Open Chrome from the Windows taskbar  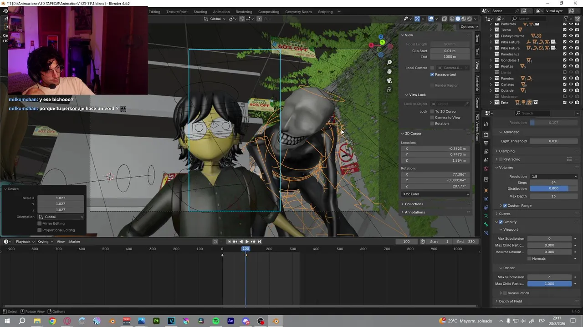[52, 321]
